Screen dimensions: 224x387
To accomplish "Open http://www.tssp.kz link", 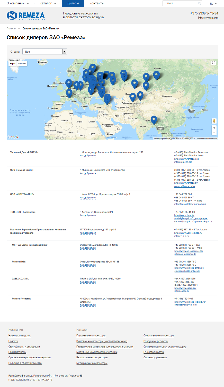I will point(184,215).
